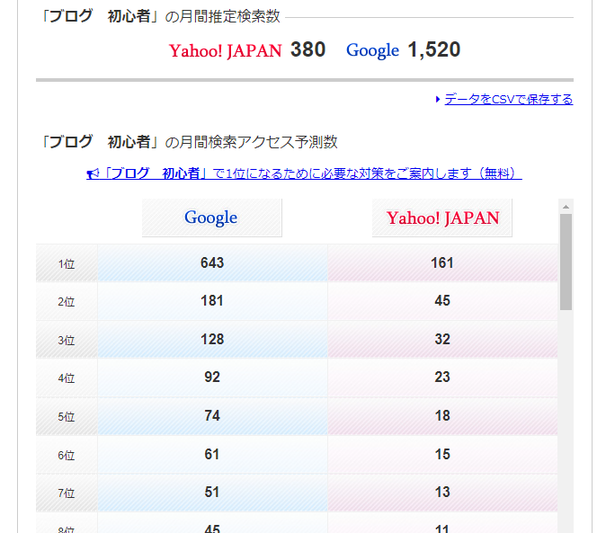Image resolution: width=606 pixels, height=533 pixels.
Task: Click the Yahoo value 15 for 6位
Action: [442, 454]
